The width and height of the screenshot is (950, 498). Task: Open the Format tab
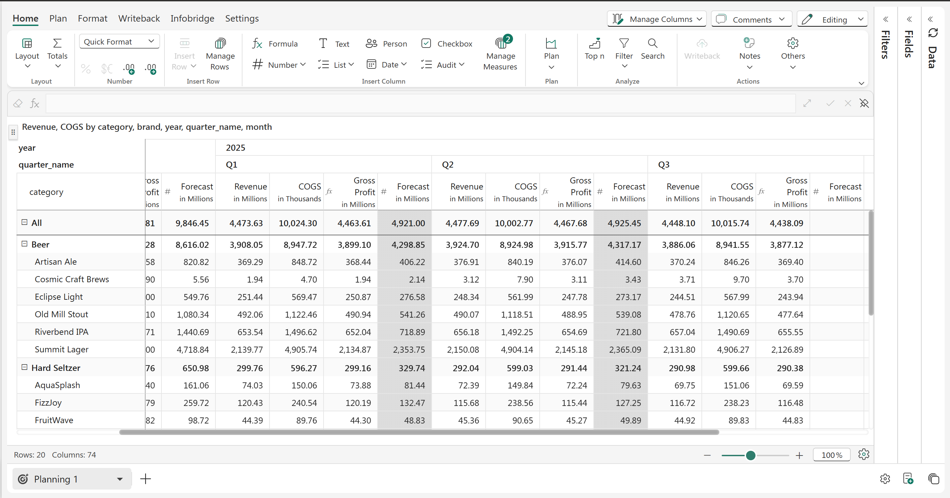coord(92,19)
